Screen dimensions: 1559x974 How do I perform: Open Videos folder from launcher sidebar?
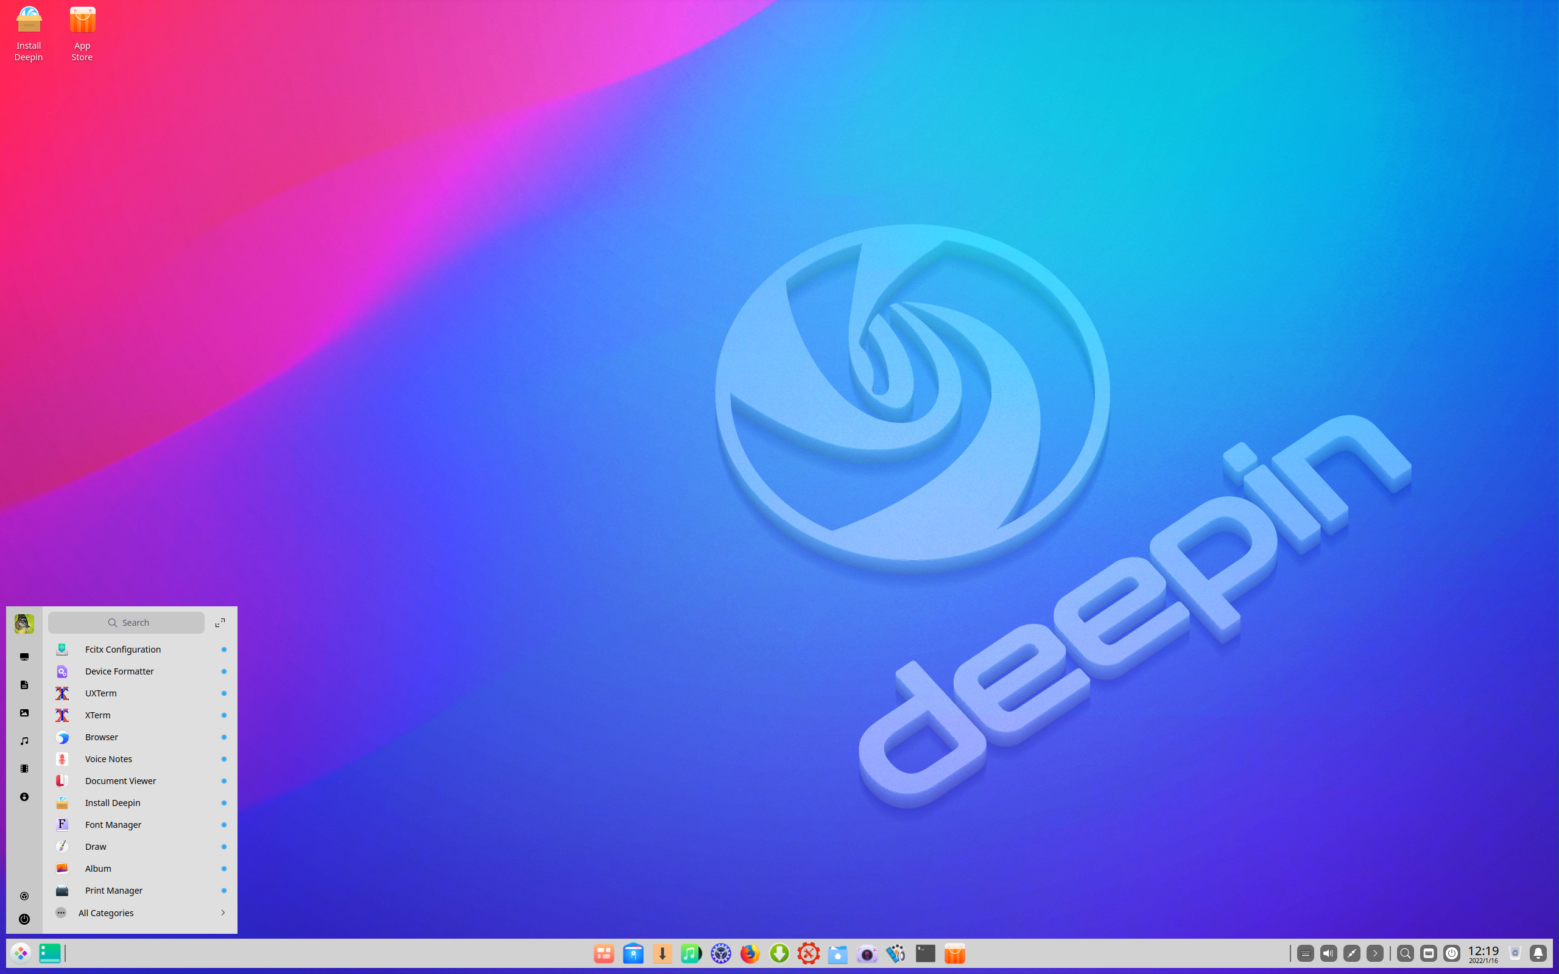[24, 768]
